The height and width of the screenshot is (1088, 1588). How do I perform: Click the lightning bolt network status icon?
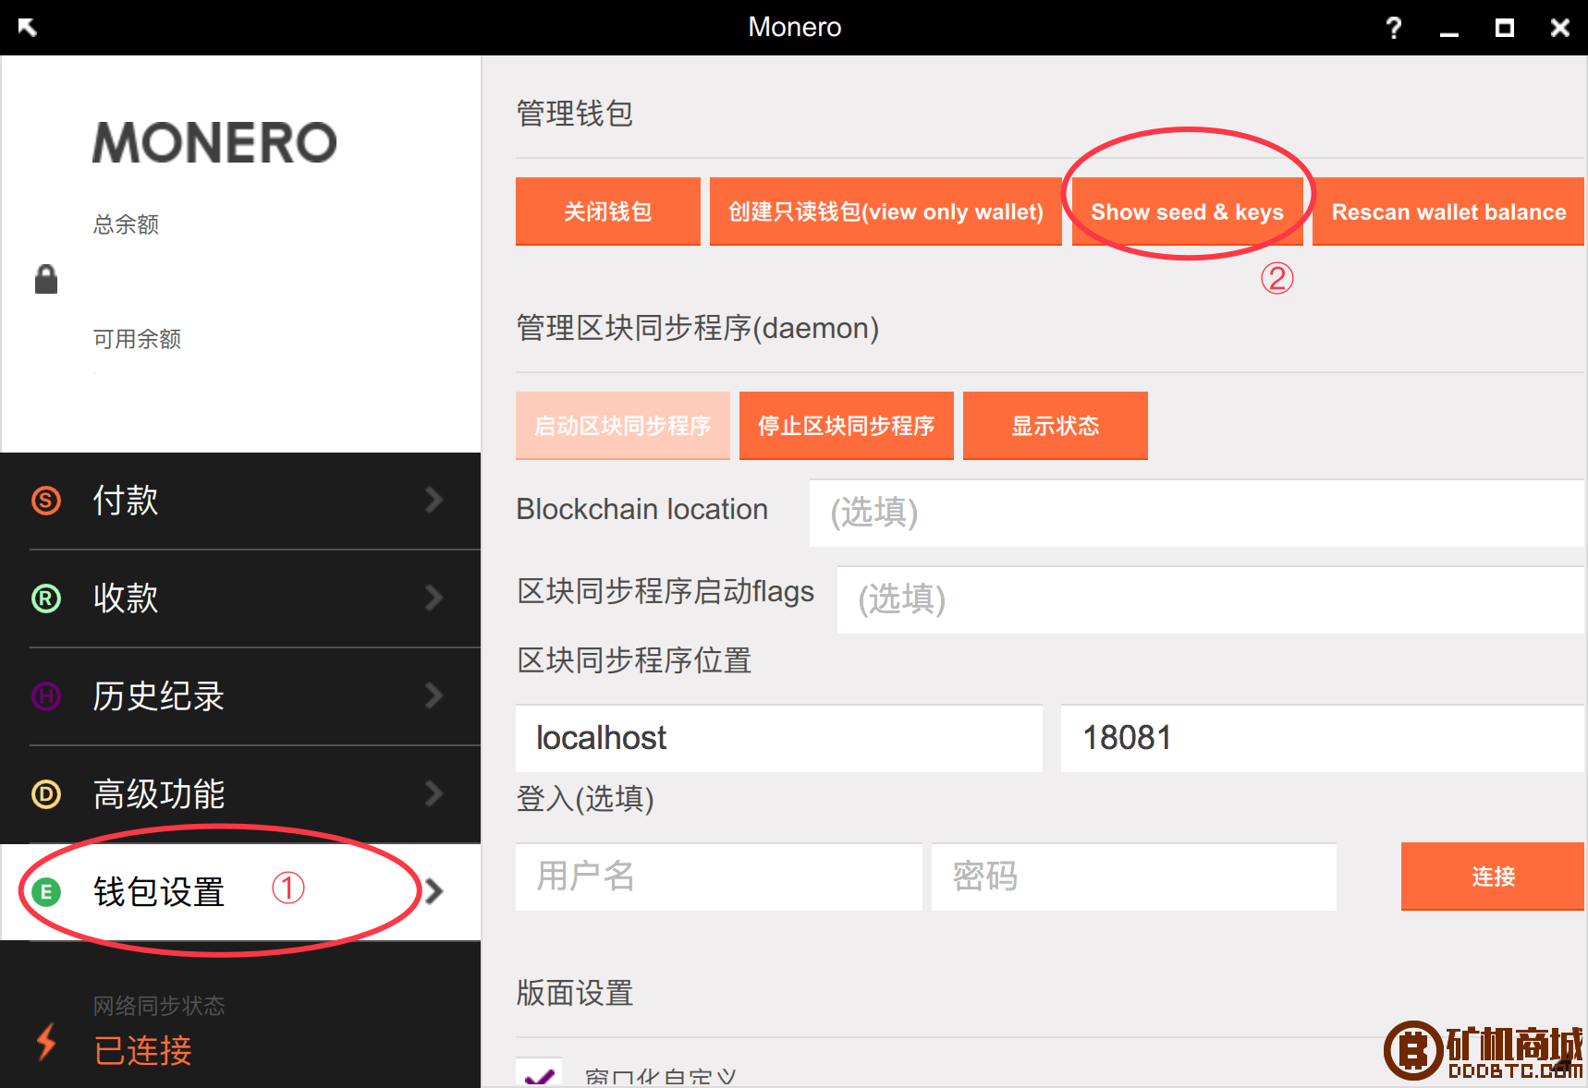[45, 1041]
